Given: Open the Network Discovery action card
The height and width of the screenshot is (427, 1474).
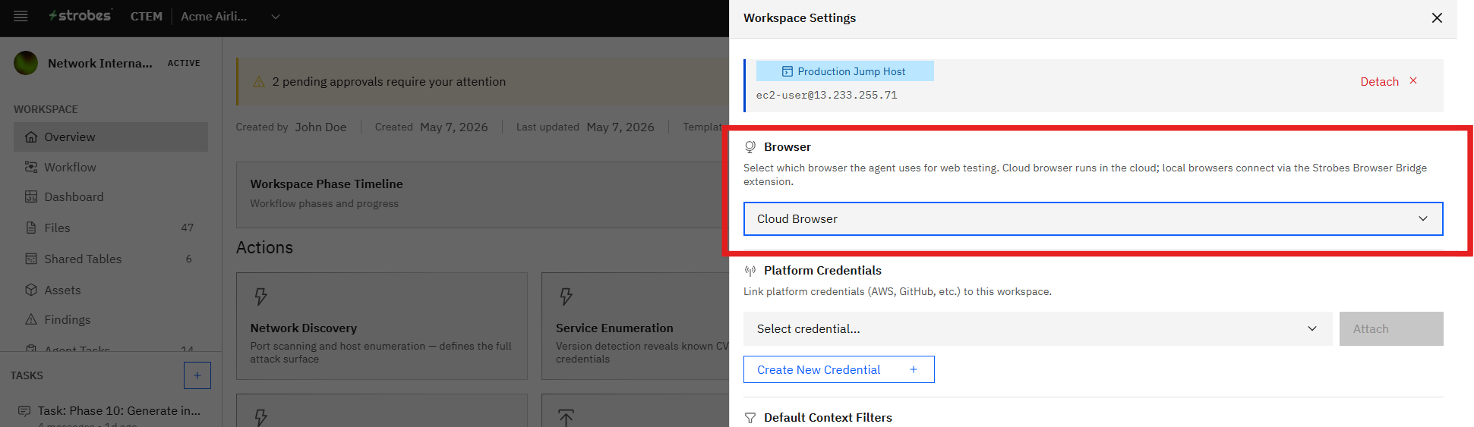Looking at the screenshot, I should [382, 326].
